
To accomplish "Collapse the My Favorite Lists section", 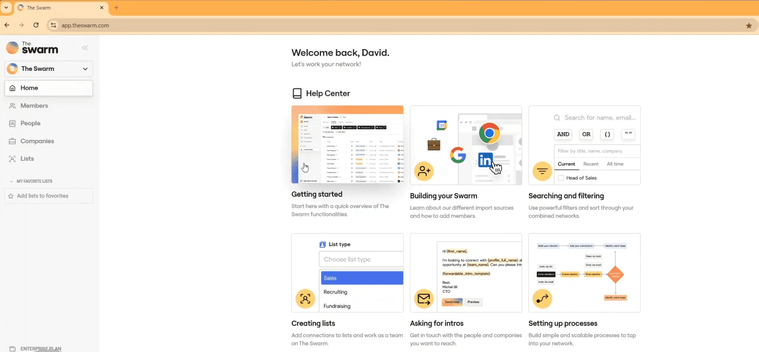I will pos(12,182).
